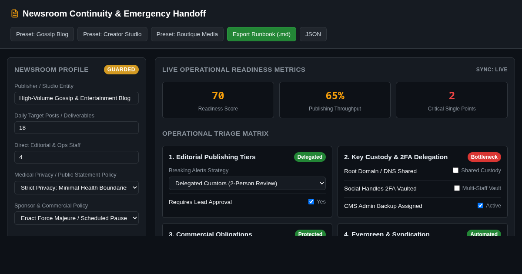Click the CMS Admin Backup Assigned label

pyautogui.click(x=383, y=206)
